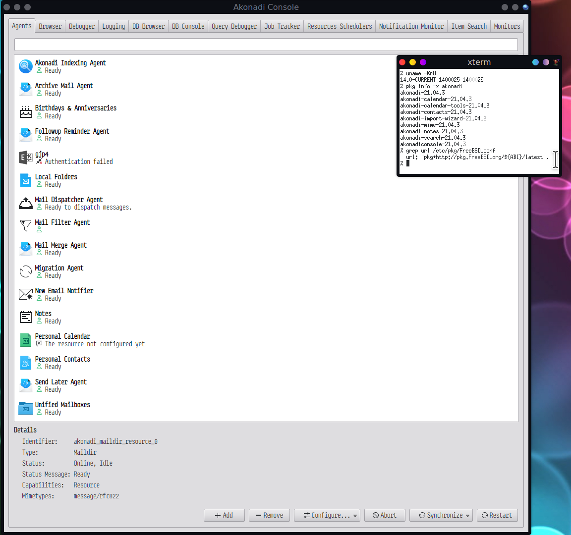
Task: Open the Configure dropdown arrow
Action: click(x=355, y=516)
